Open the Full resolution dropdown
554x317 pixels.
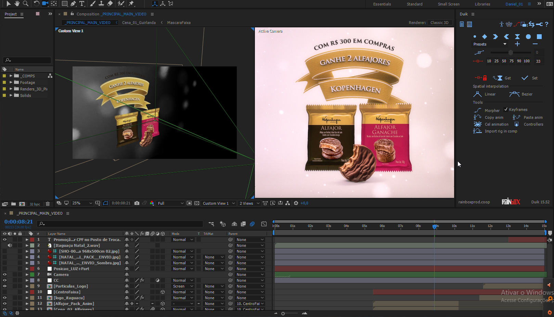coord(170,203)
